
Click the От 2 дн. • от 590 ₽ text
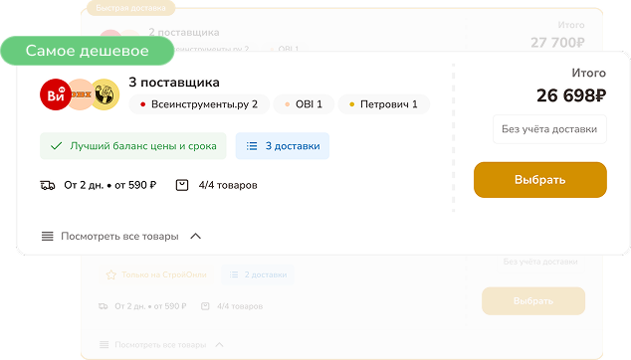click(x=109, y=185)
